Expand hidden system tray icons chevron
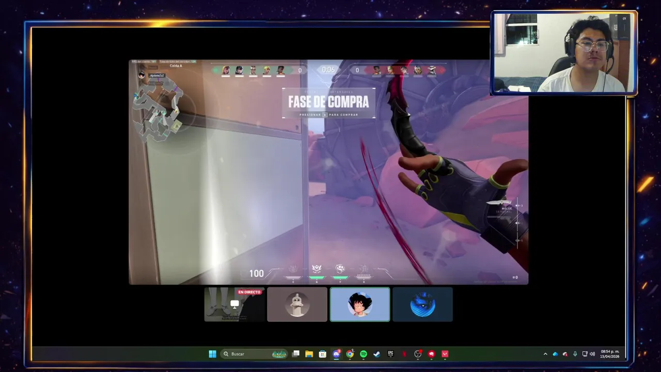Viewport: 661px width, 372px height. tap(545, 354)
